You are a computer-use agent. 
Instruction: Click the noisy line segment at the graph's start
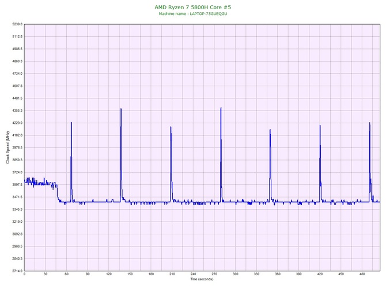tap(41, 183)
